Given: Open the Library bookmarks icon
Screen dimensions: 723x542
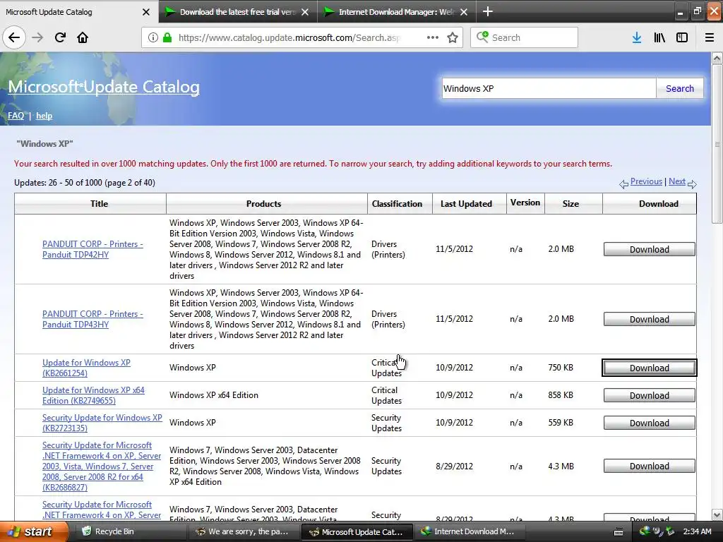Looking at the screenshot, I should (659, 37).
